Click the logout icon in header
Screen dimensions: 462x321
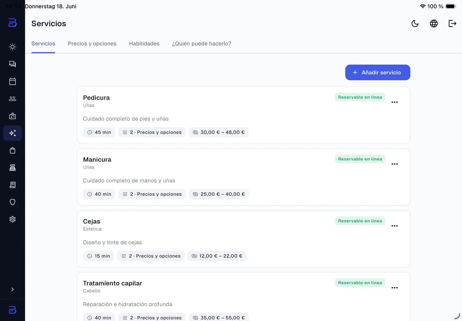(x=452, y=23)
